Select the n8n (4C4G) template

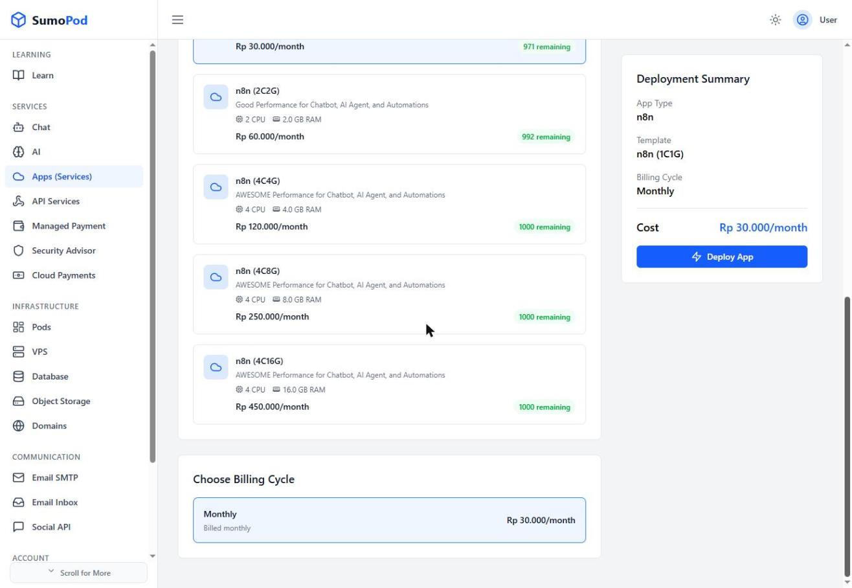(x=389, y=204)
